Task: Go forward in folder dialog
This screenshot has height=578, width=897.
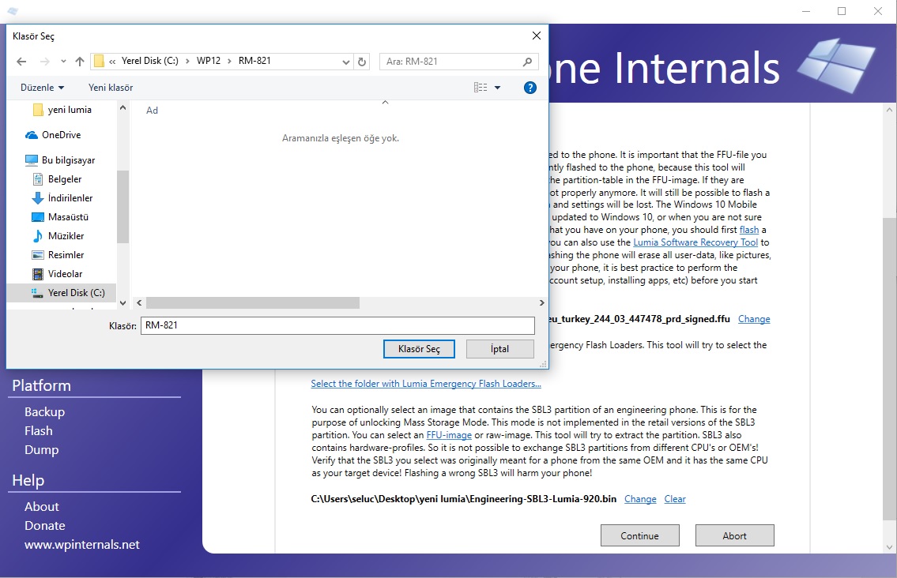Action: [x=44, y=61]
